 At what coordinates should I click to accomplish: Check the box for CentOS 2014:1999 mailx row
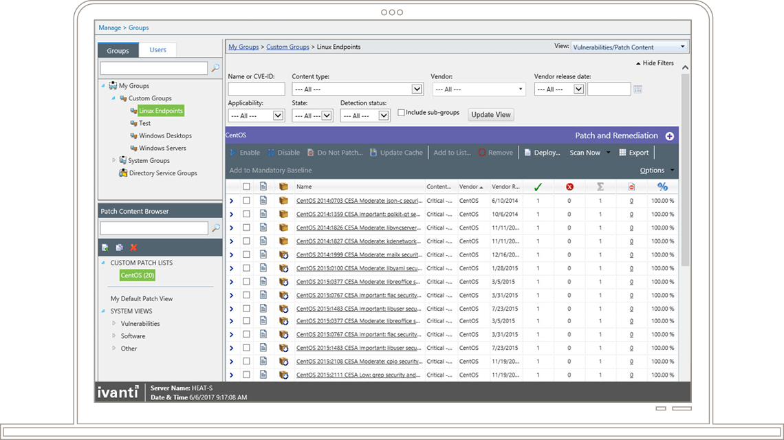click(x=246, y=254)
